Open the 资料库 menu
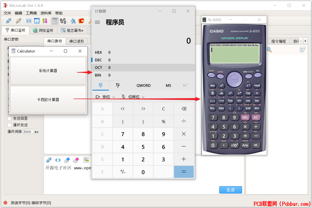 click(46, 13)
